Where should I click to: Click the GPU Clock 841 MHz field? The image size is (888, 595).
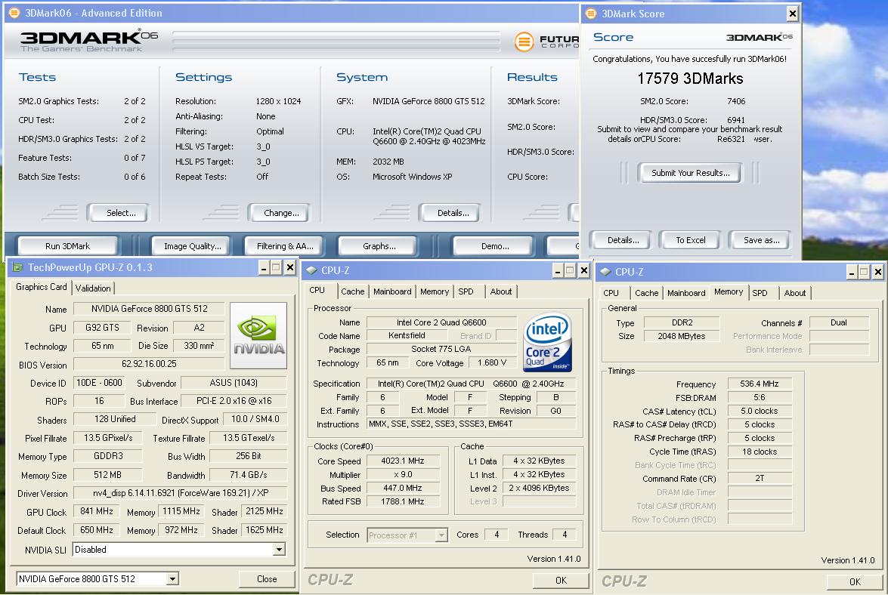tap(97, 511)
